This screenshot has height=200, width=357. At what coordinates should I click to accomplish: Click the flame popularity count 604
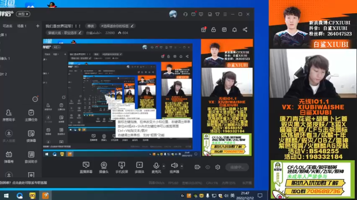(x=123, y=33)
